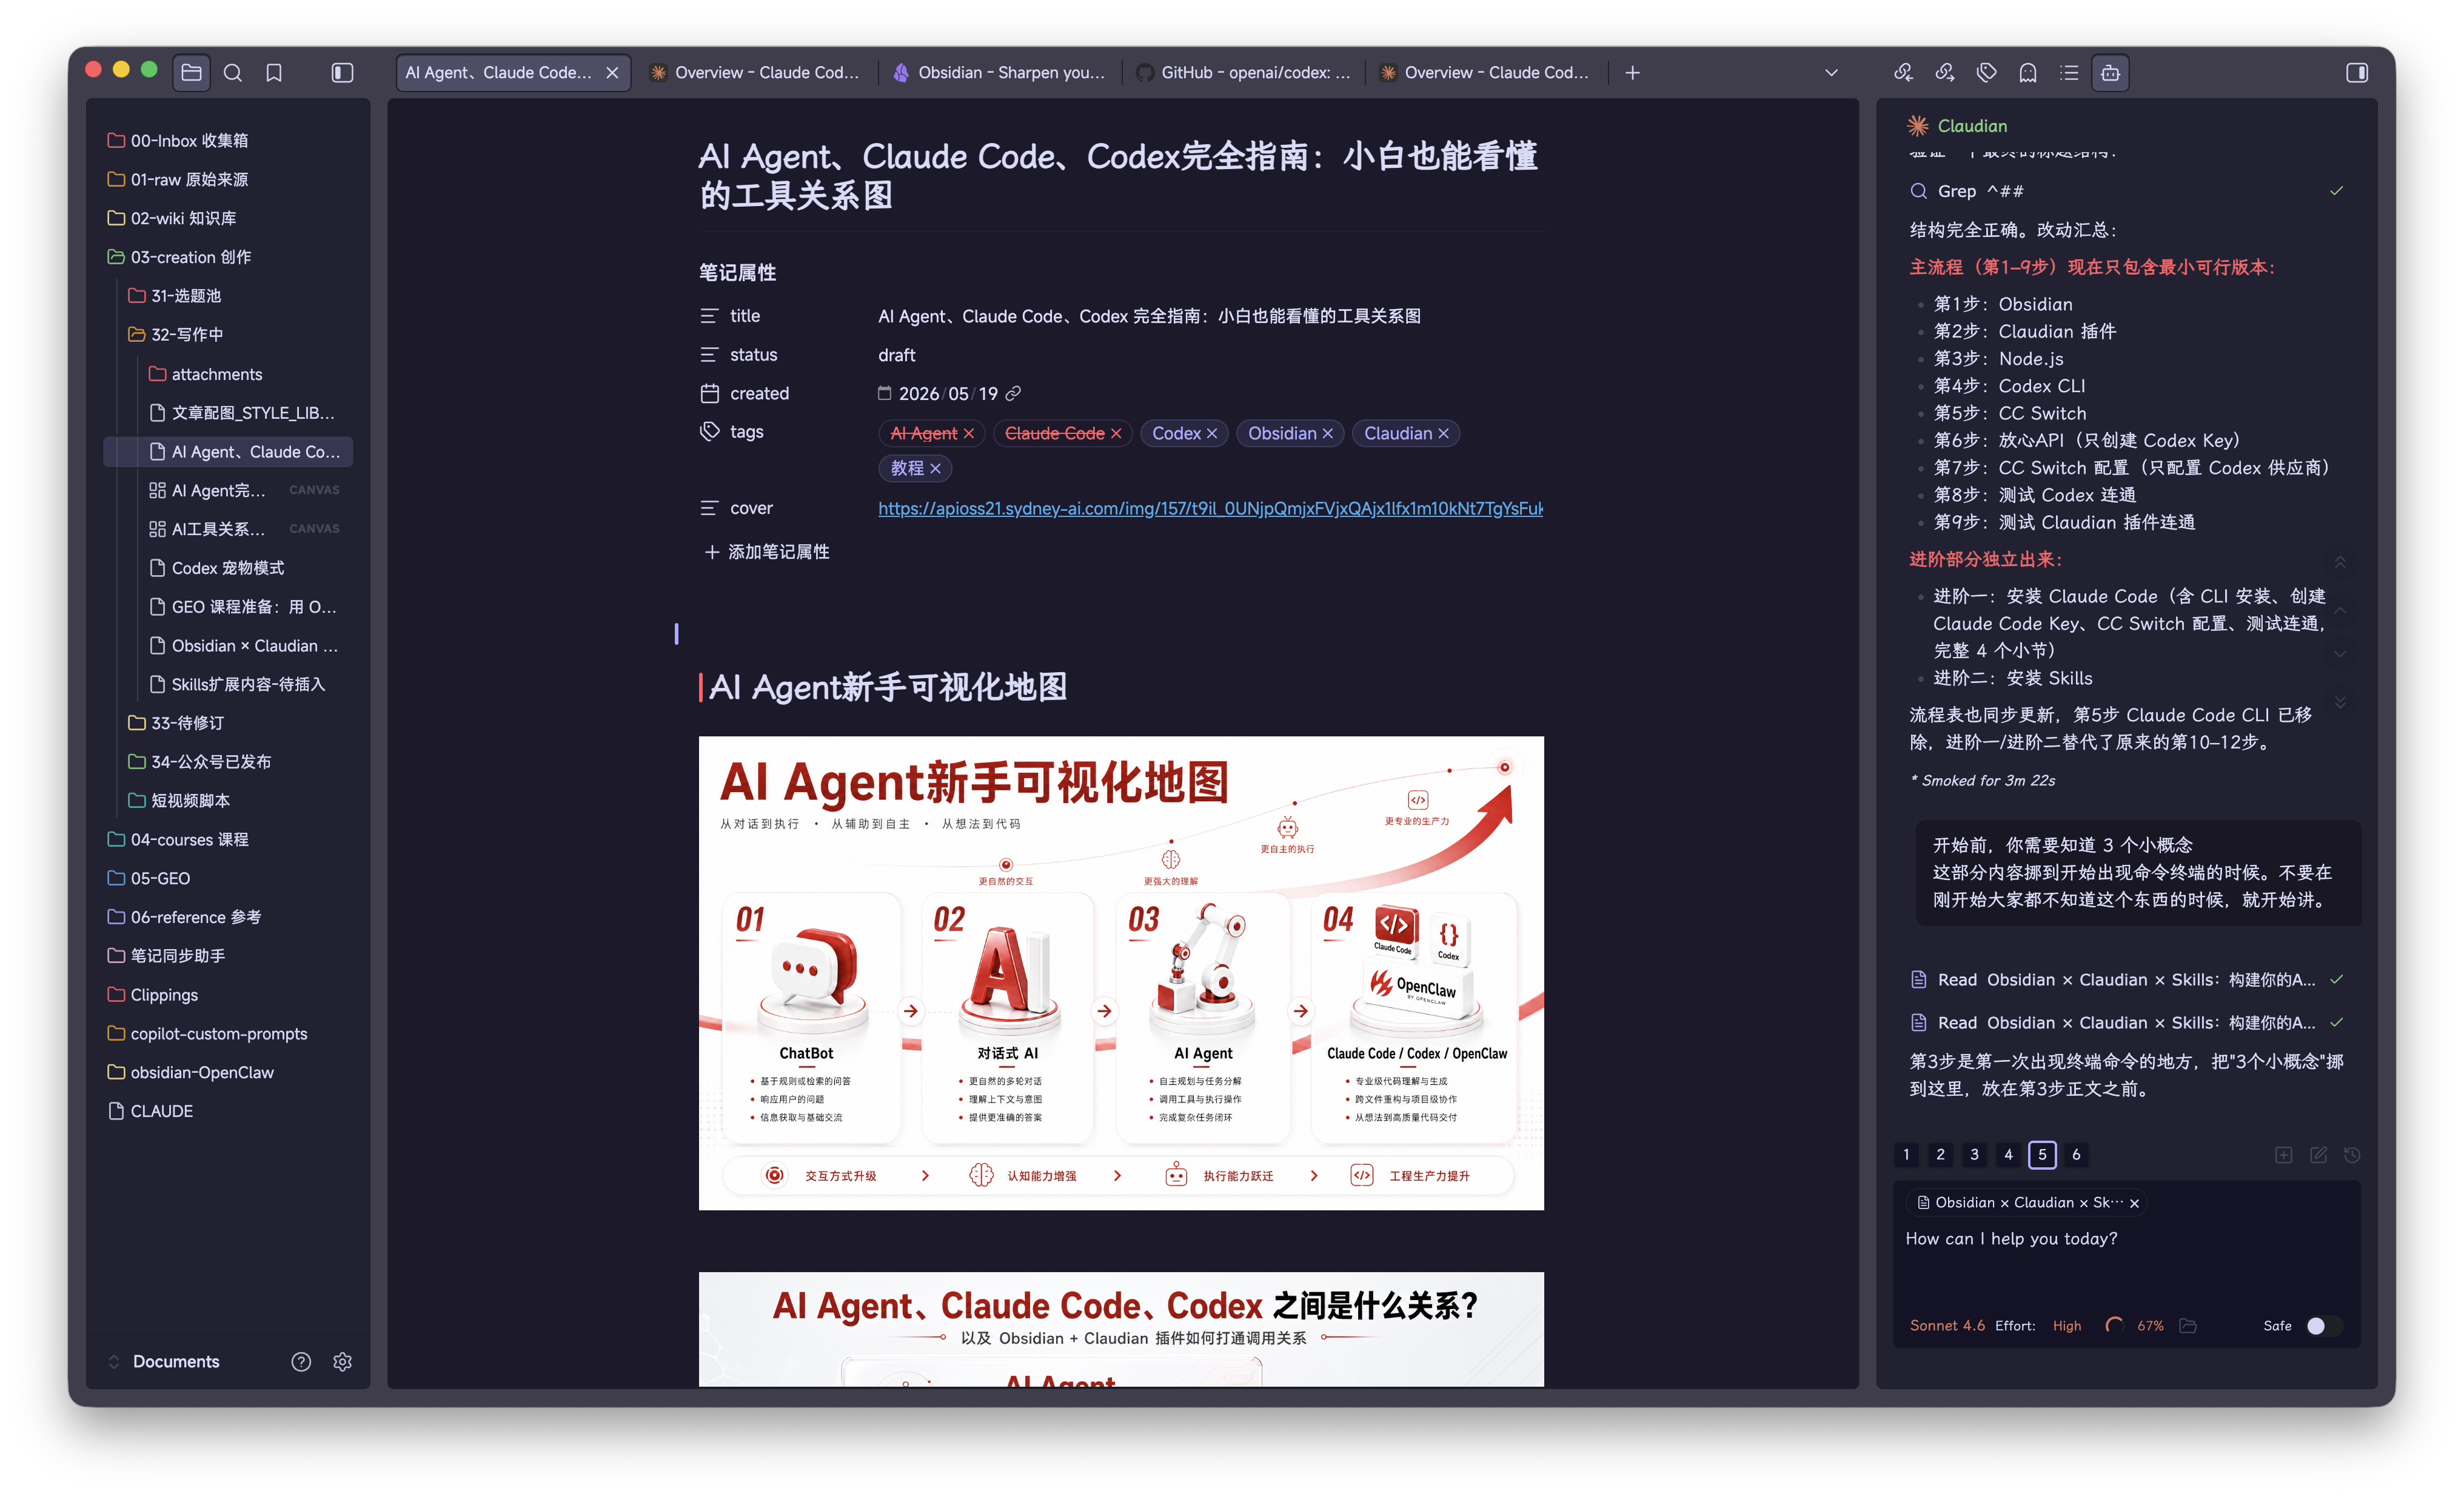
Task: Open the Backlinks panel icon
Action: tap(1903, 72)
